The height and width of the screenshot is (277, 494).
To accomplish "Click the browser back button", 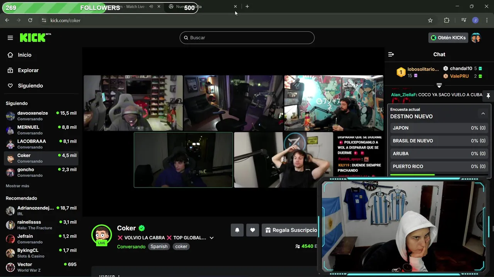I will click(7, 20).
